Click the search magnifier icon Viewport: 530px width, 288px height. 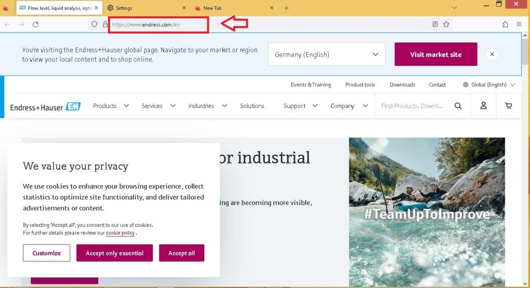(458, 106)
